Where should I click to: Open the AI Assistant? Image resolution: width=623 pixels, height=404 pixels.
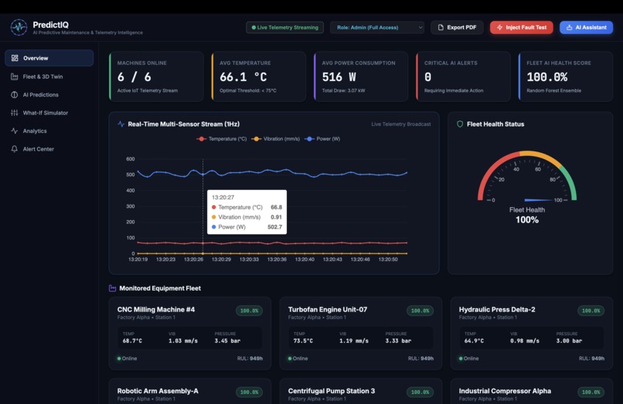pyautogui.click(x=586, y=27)
